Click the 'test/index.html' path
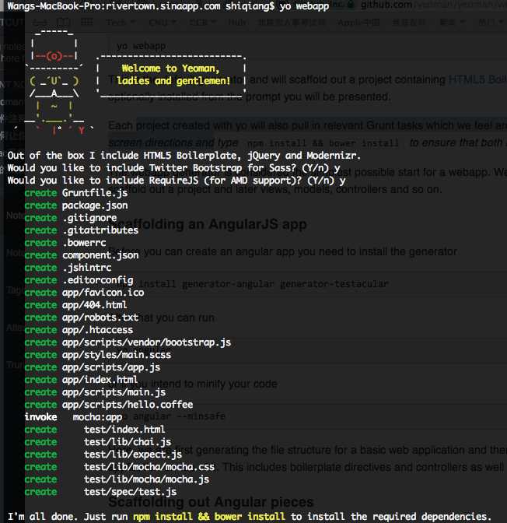 coord(124,430)
